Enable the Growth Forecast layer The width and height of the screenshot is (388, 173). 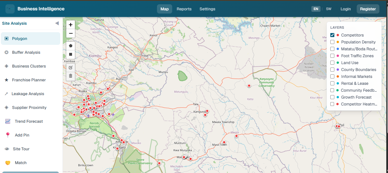coord(332,97)
